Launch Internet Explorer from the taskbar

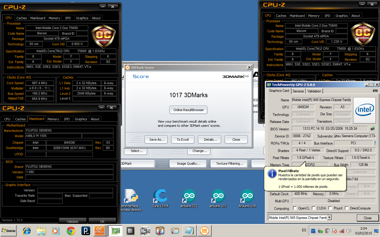pos(27,231)
